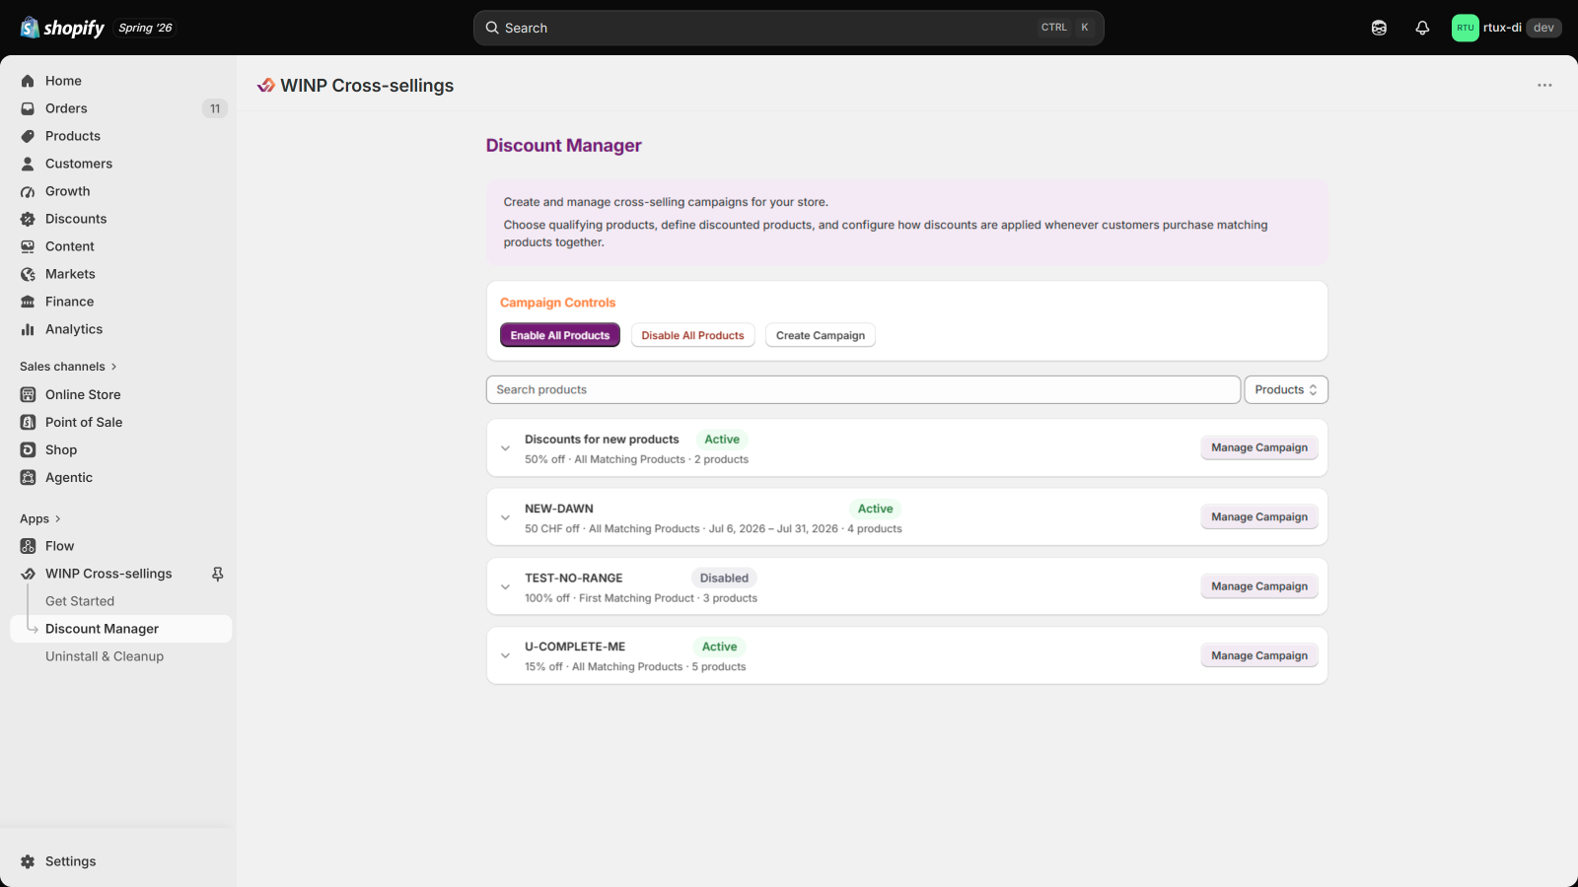
Task: Open the notifications bell
Action: tap(1422, 28)
